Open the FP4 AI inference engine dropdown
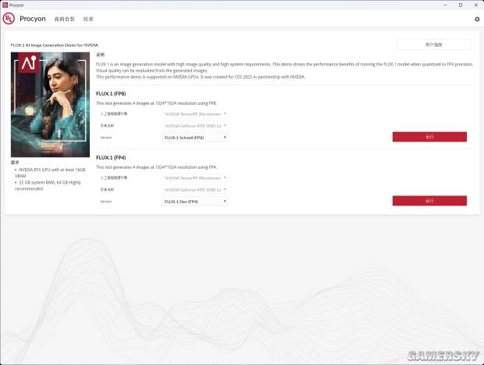484x365 pixels. click(x=195, y=178)
